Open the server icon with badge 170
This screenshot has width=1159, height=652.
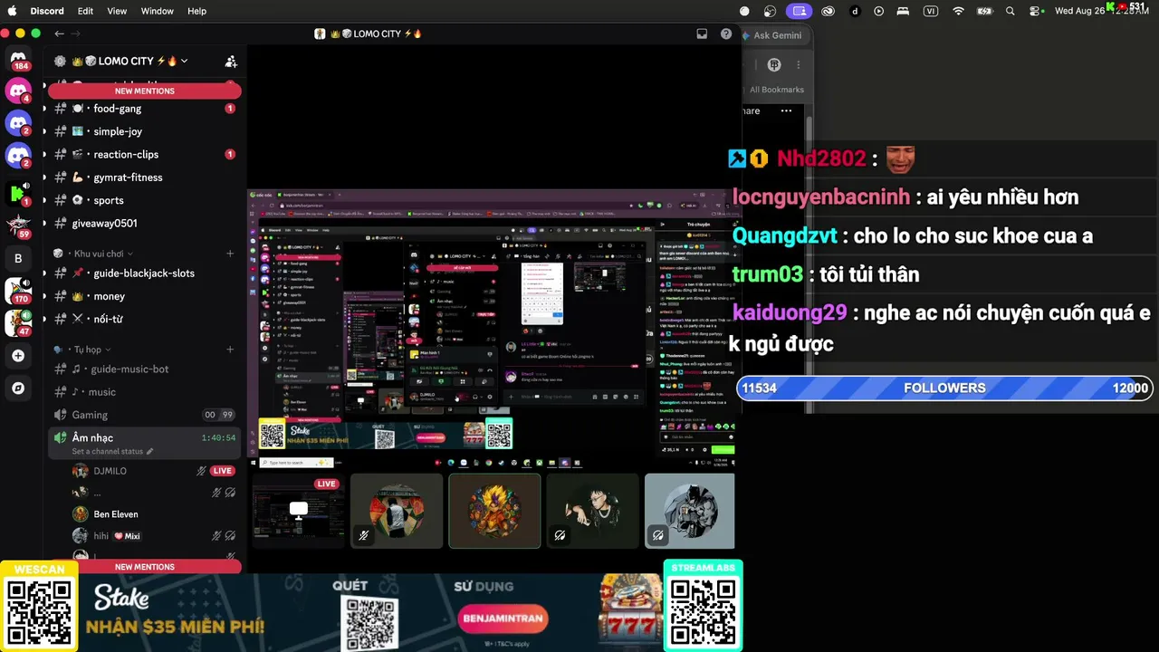click(18, 291)
